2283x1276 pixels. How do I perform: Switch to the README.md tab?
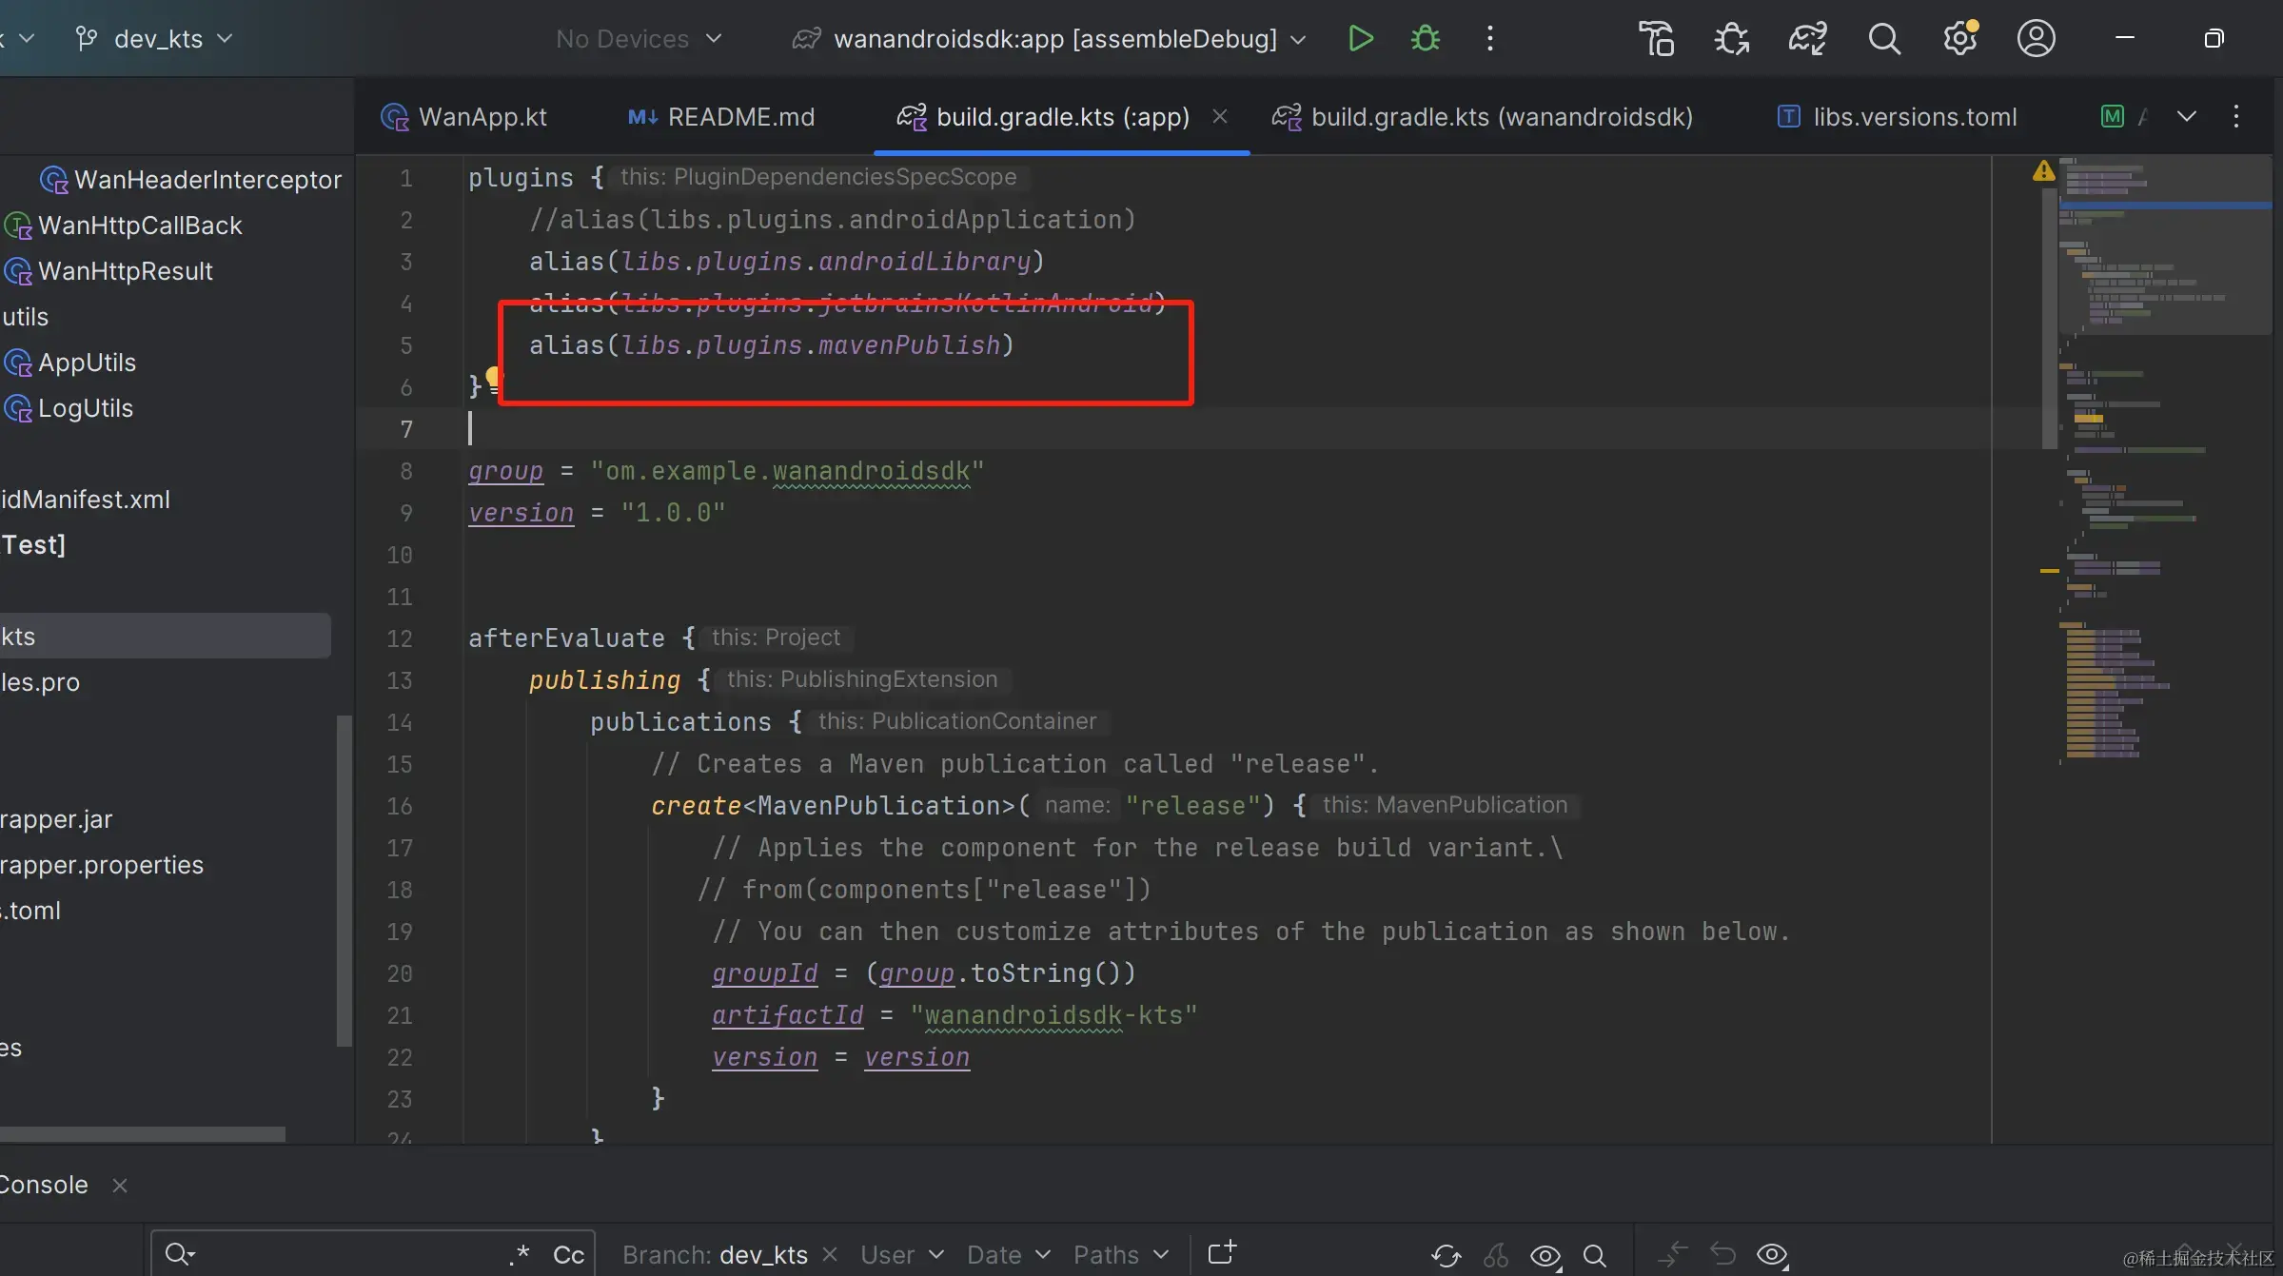[739, 117]
